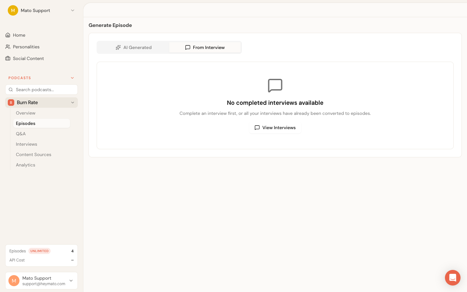
Task: Click the orange 'M' user avatar
Action: click(14, 281)
